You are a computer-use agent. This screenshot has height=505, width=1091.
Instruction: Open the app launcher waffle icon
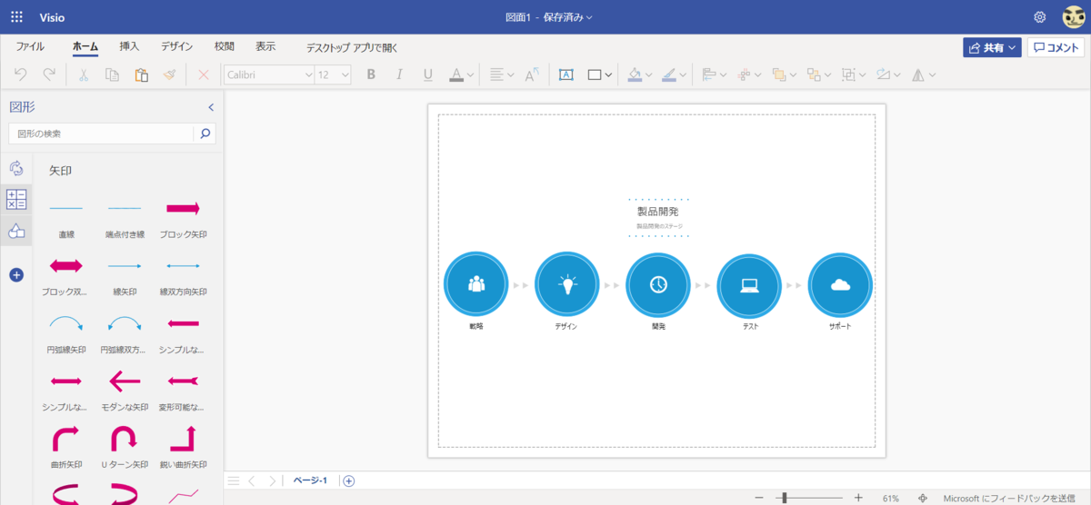tap(16, 17)
